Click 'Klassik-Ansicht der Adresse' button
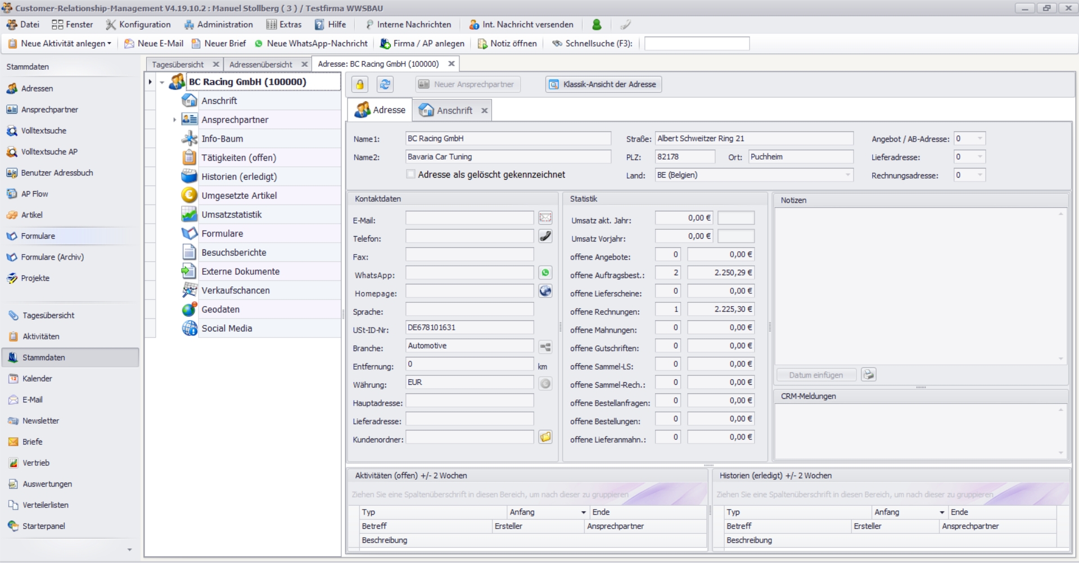This screenshot has height=563, width=1079. [x=603, y=84]
